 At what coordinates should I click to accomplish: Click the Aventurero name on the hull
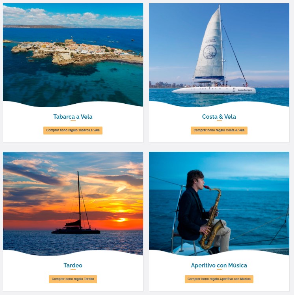[245, 90]
